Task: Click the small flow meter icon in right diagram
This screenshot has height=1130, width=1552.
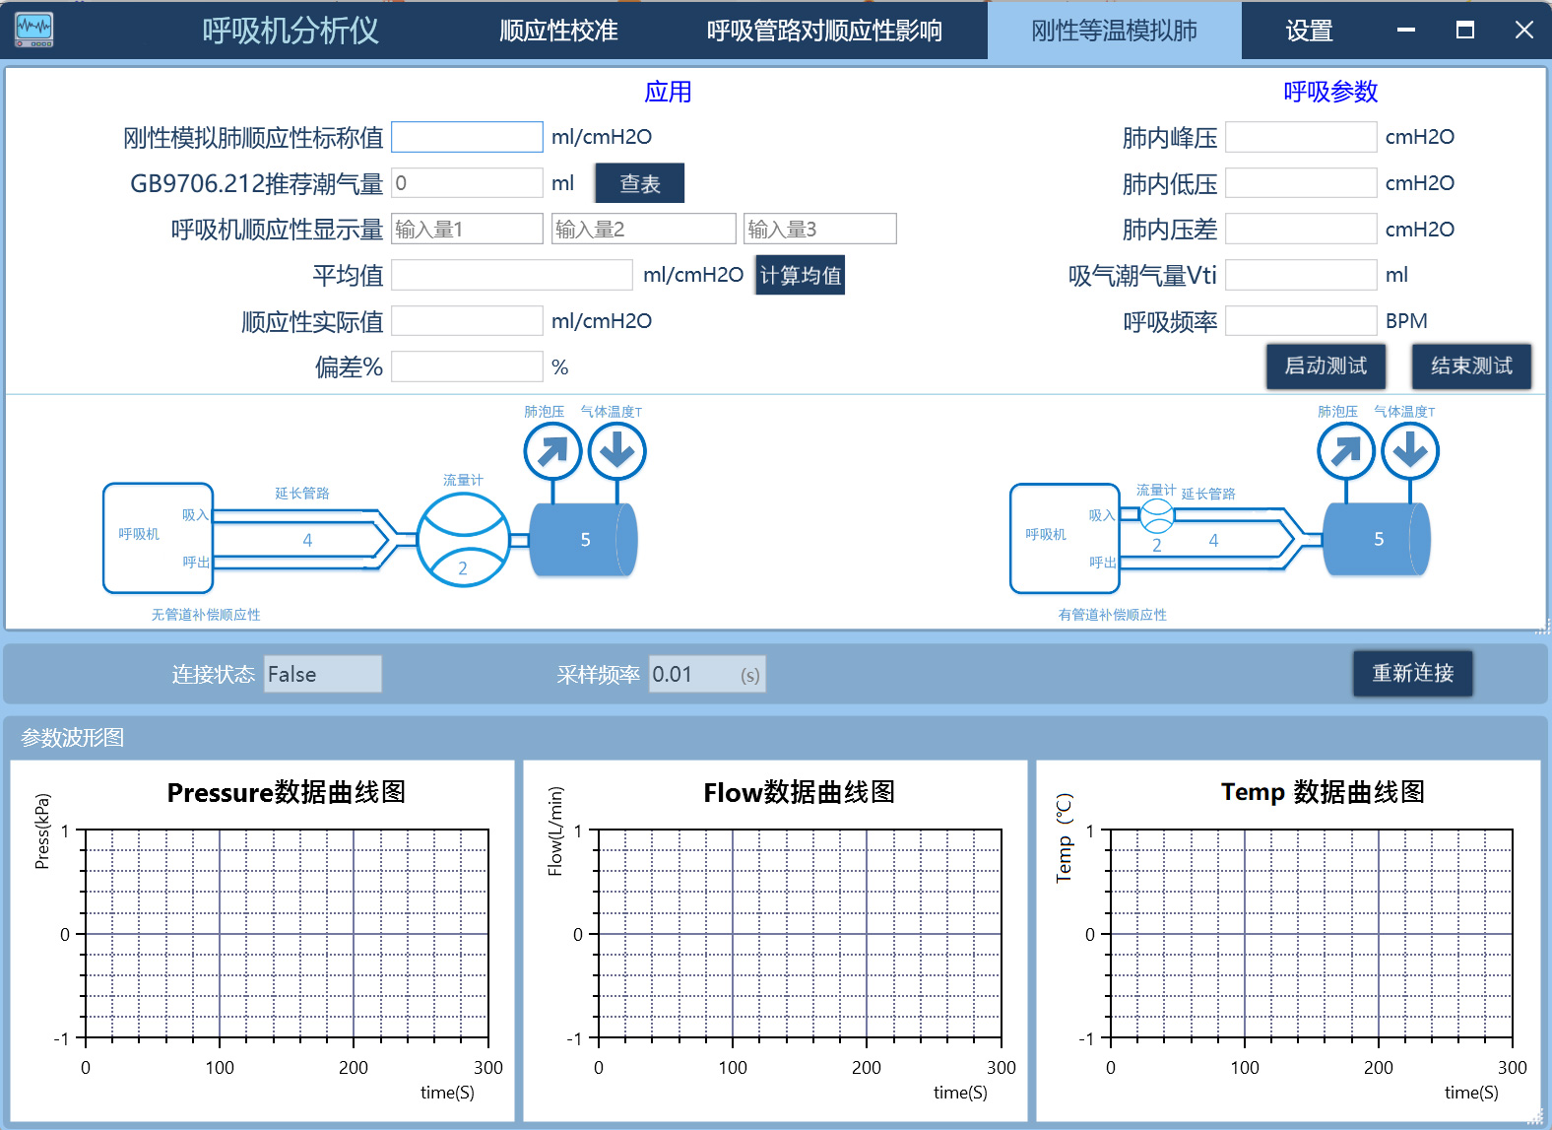Action: tap(1156, 514)
